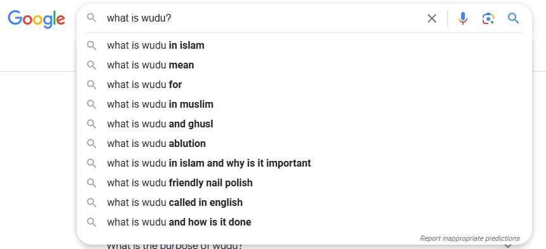Open Google Lens image search
Image resolution: width=546 pixels, height=249 pixels.
[488, 18]
